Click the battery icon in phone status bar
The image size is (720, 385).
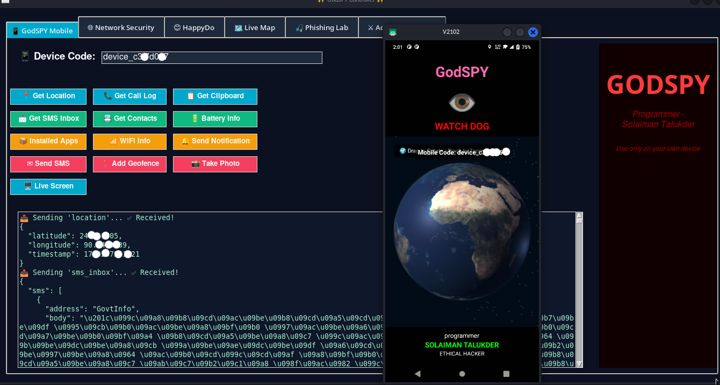pos(518,47)
